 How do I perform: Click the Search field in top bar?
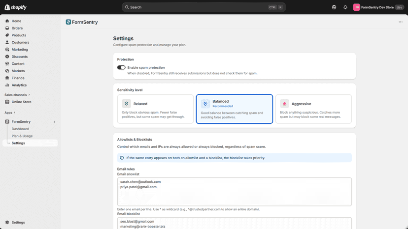click(204, 7)
